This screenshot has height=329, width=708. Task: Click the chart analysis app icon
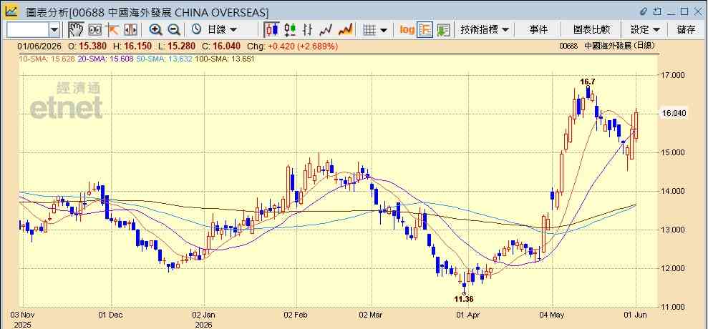coord(11,11)
